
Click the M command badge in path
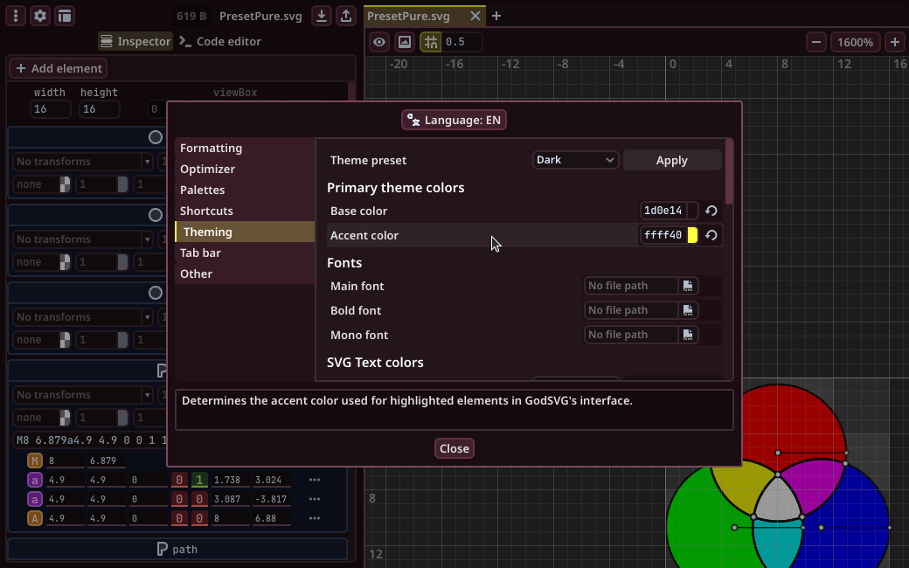[35, 461]
